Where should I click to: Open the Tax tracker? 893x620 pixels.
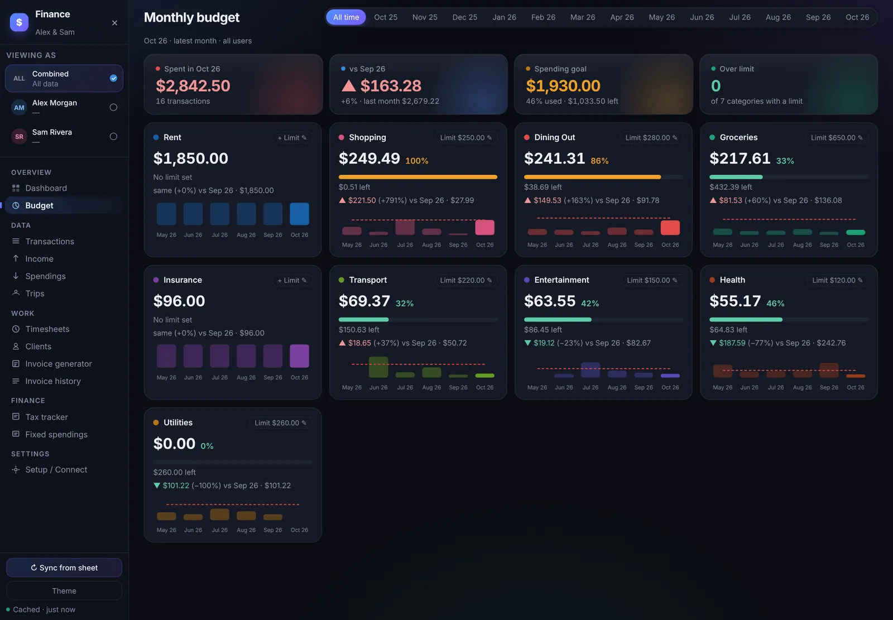click(64, 417)
